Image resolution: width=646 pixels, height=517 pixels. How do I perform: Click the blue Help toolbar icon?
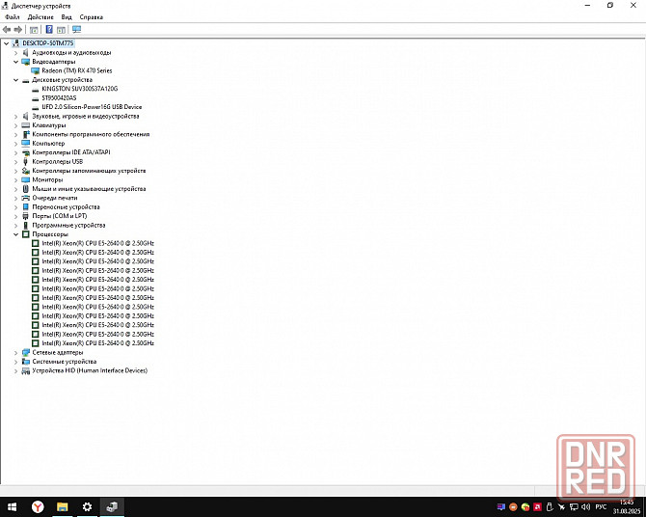(48, 30)
